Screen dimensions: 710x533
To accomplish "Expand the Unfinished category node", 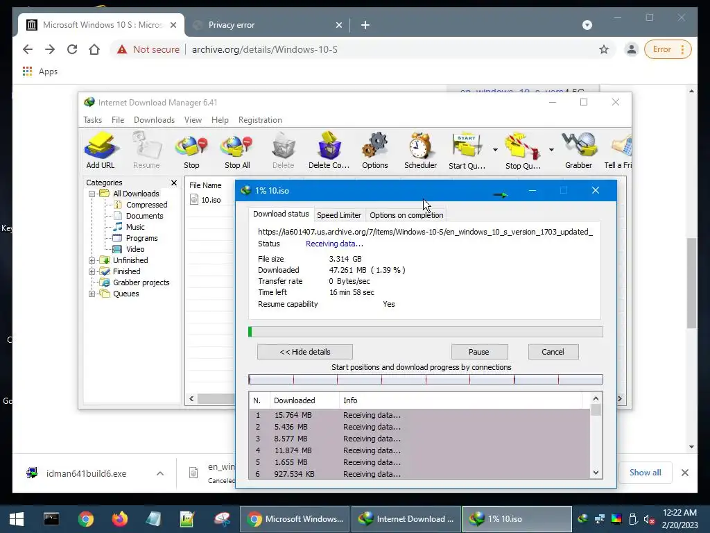I will 92,261.
